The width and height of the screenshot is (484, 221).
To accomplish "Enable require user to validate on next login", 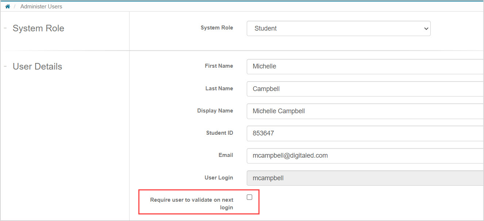I will click(x=249, y=197).
